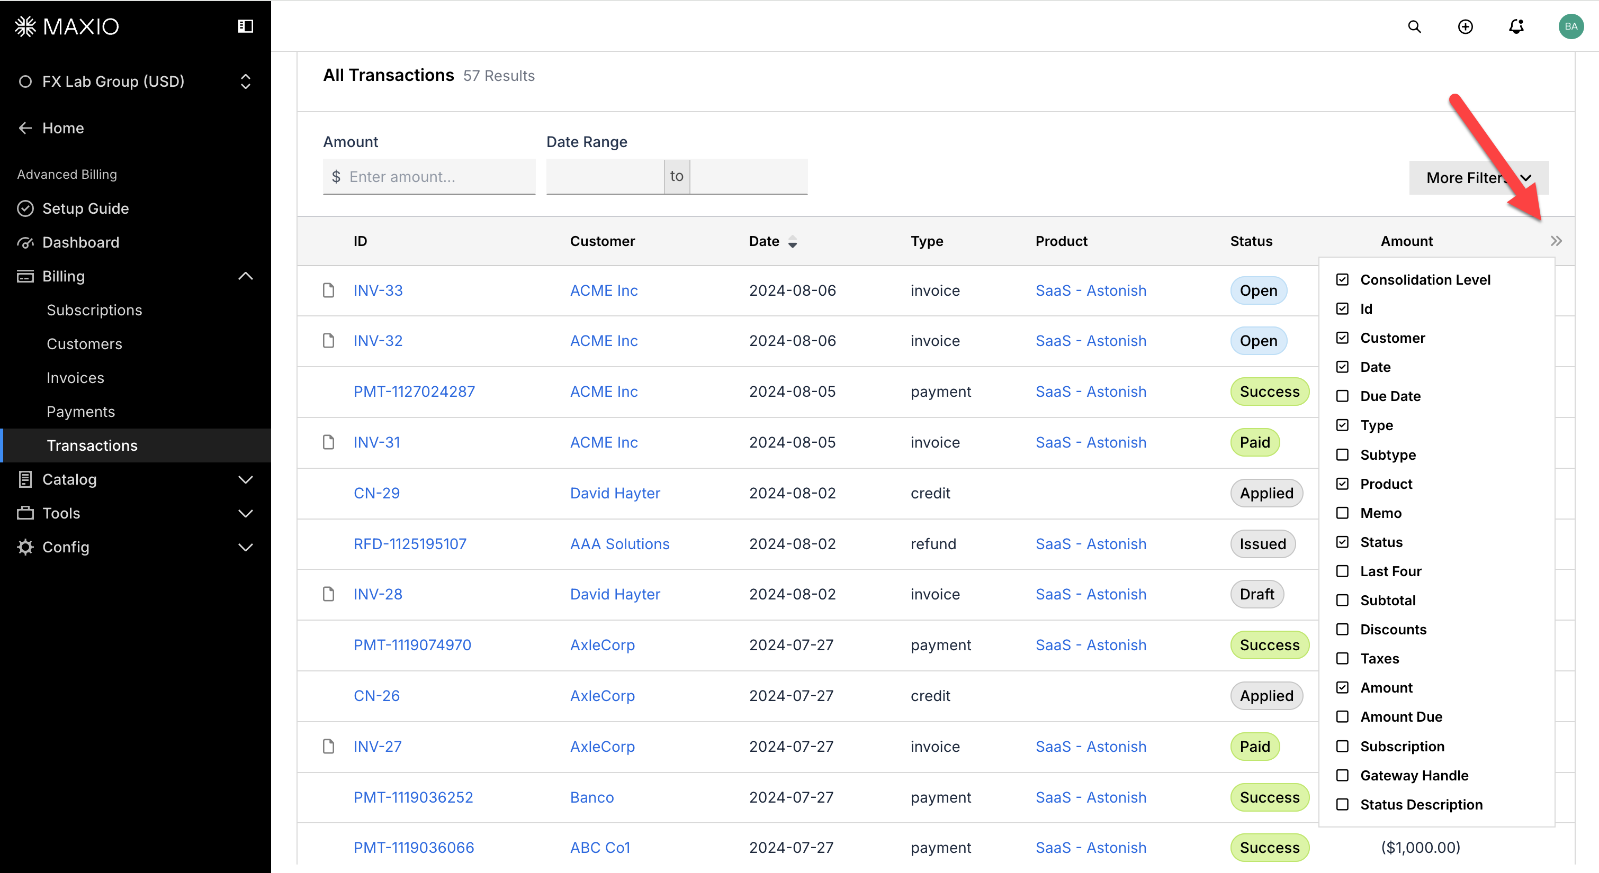The width and height of the screenshot is (1599, 873).
Task: Click the document icon beside INV-33
Action: coord(328,290)
